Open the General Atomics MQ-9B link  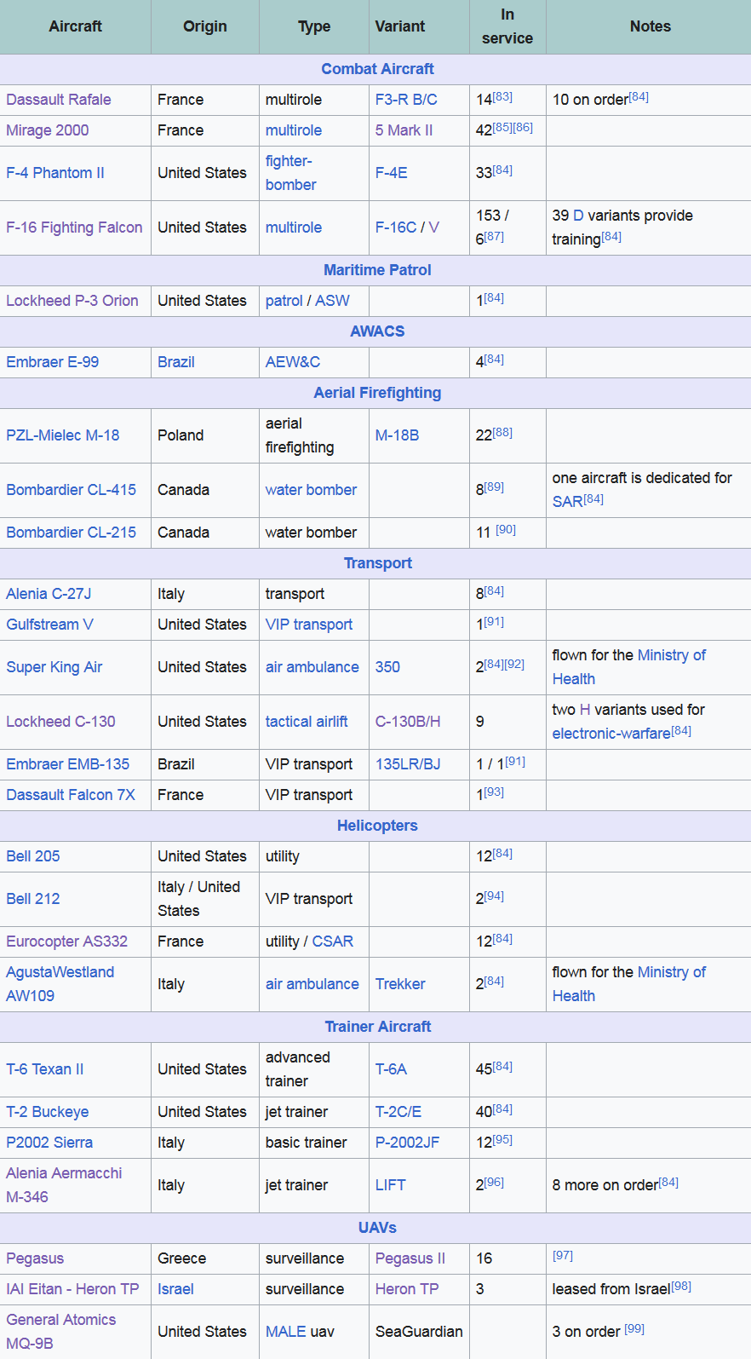tap(61, 1332)
